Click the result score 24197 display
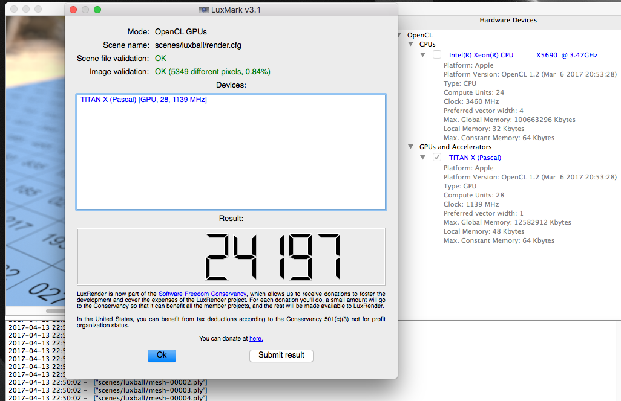 pos(231,257)
